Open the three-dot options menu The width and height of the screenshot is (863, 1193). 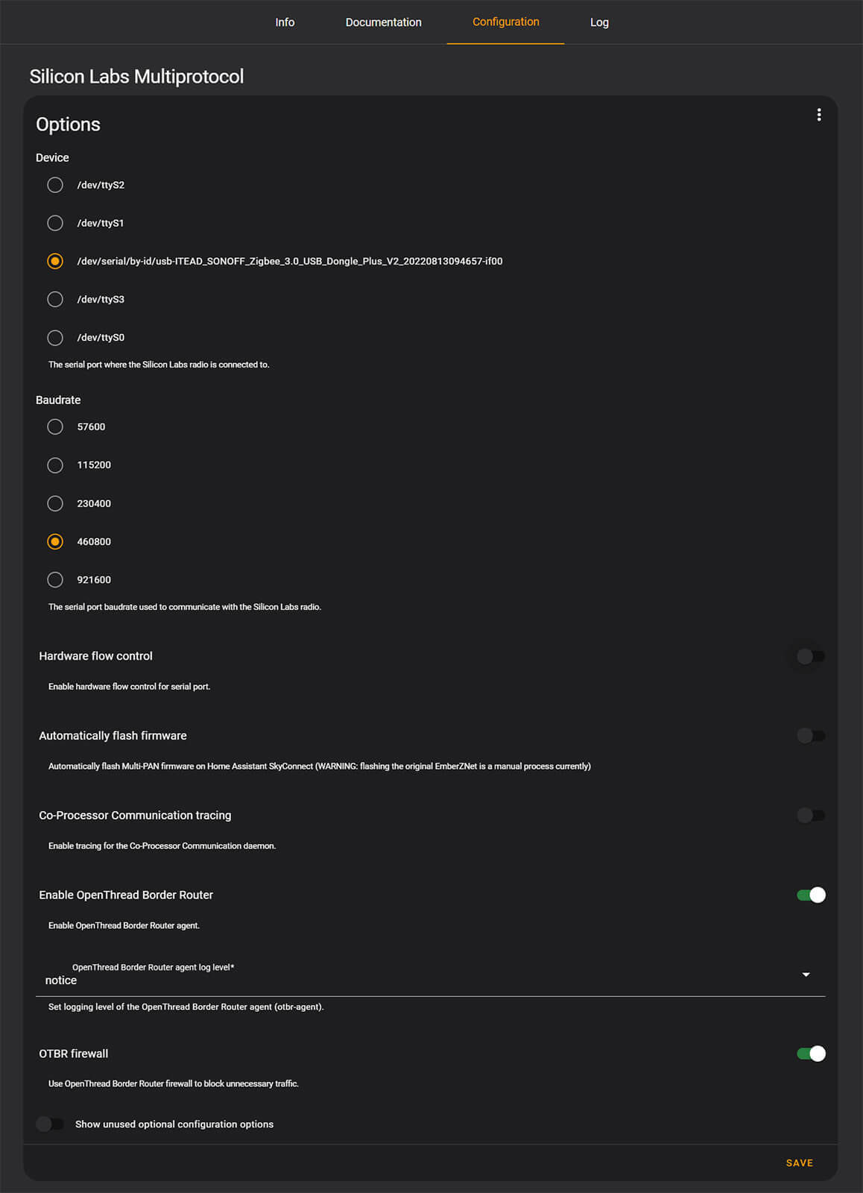tap(819, 115)
